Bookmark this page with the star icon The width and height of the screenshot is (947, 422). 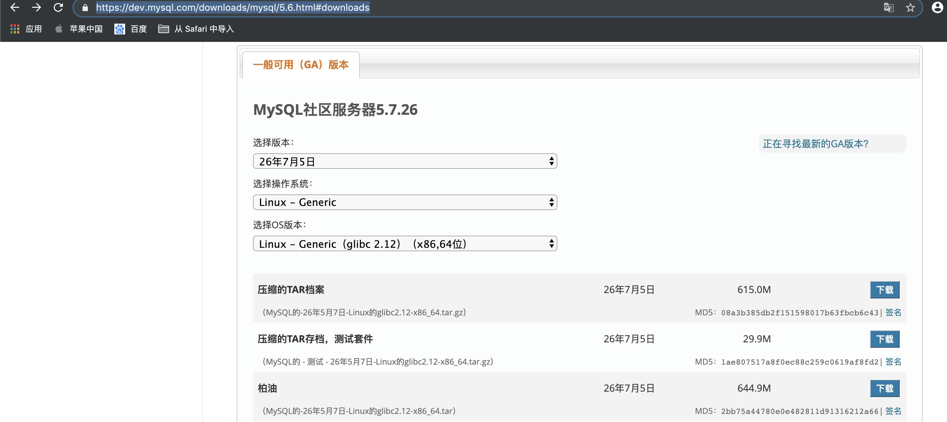click(910, 8)
